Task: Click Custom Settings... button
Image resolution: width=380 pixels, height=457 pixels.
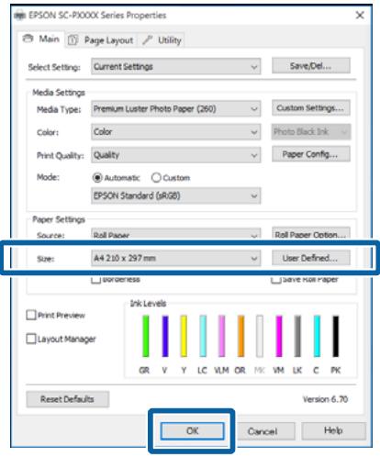Action: [x=311, y=108]
